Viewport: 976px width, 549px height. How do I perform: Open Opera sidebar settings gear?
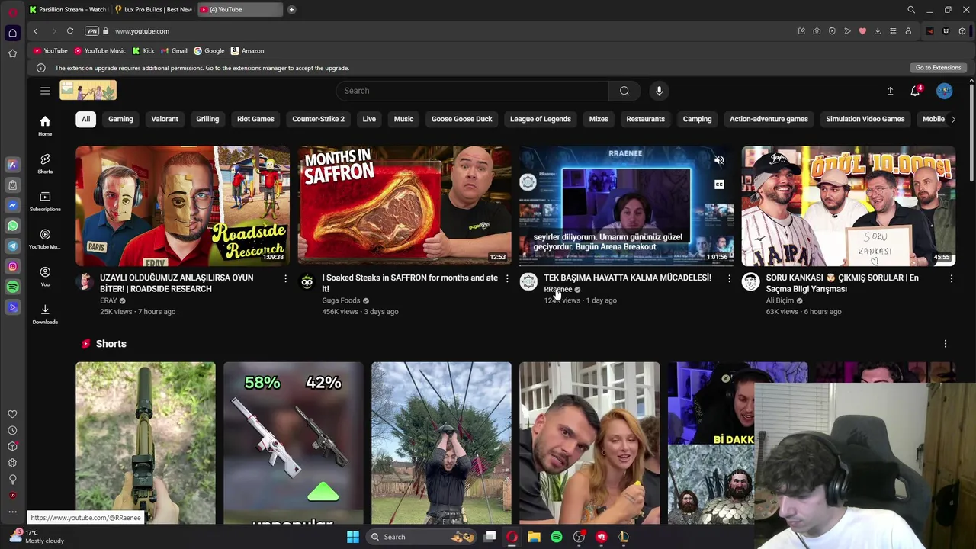[12, 463]
